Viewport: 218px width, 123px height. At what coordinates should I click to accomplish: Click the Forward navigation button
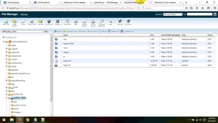(x=92, y=31)
